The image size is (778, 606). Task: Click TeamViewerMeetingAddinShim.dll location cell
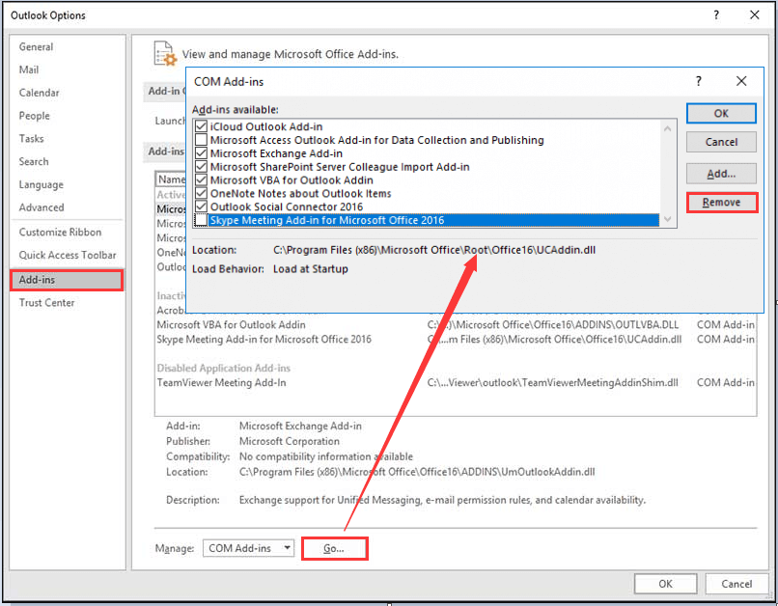(553, 383)
